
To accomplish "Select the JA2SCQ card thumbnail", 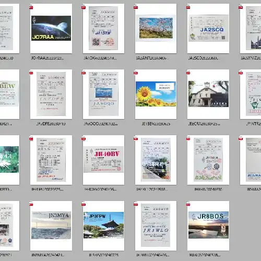I will (x=208, y=28).
